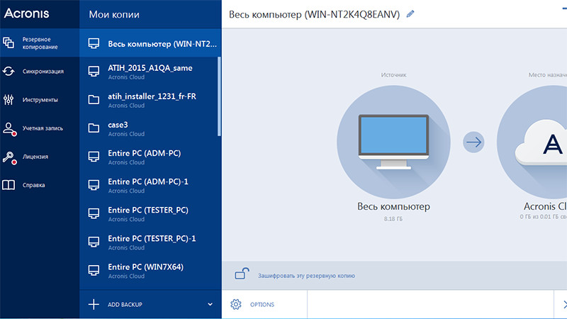
Task: Open the Инструменты tools icon
Action: pyautogui.click(x=9, y=99)
